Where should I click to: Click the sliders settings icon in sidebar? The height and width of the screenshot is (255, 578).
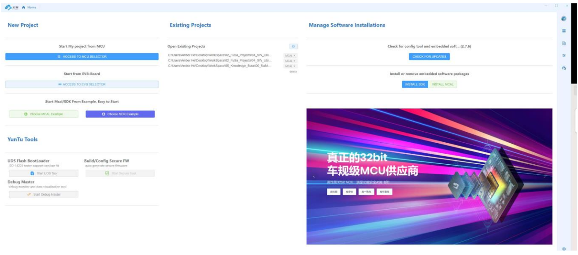pos(563,56)
